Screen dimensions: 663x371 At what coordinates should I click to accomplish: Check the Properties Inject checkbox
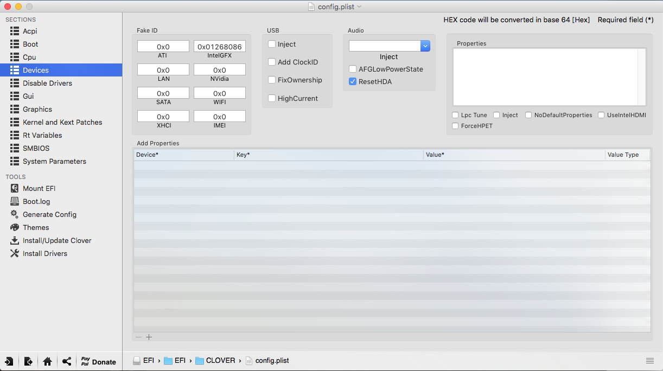[496, 115]
